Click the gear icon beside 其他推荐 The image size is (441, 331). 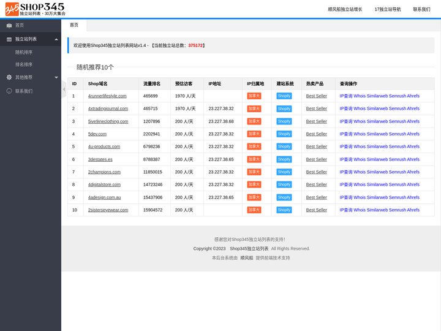click(x=9, y=77)
